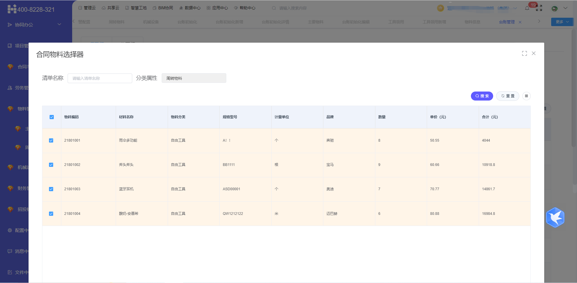Uncheck row 21801002 checkbox
Viewport: 577px width, 283px height.
click(51, 165)
